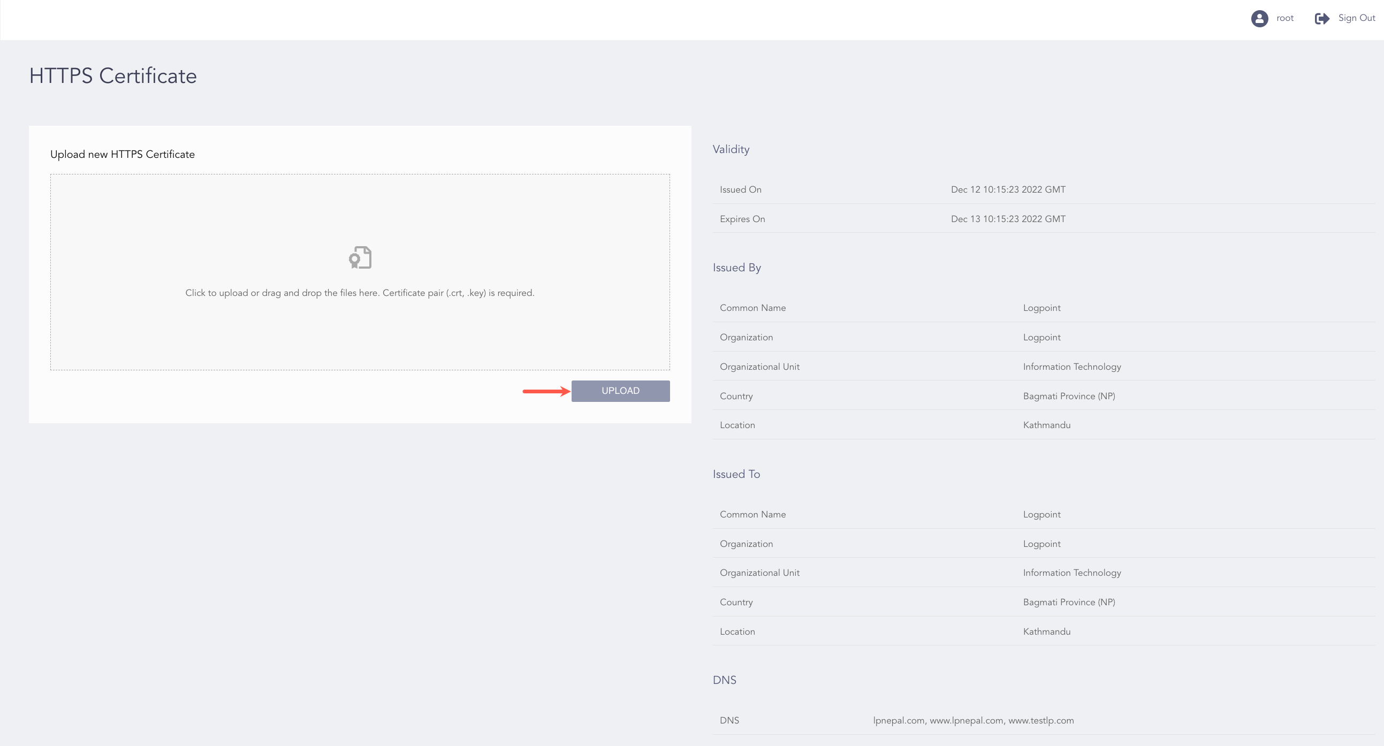Click the Issued To Country value
Screen dimensions: 1384x746
coord(1069,602)
